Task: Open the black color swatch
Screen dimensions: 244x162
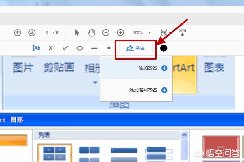Action: point(163,48)
